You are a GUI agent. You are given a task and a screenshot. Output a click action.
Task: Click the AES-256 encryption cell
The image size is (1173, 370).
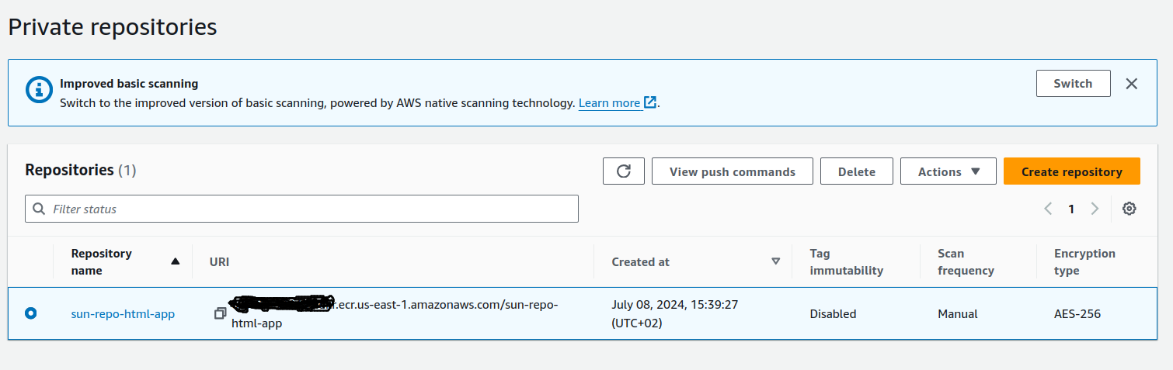[1077, 314]
